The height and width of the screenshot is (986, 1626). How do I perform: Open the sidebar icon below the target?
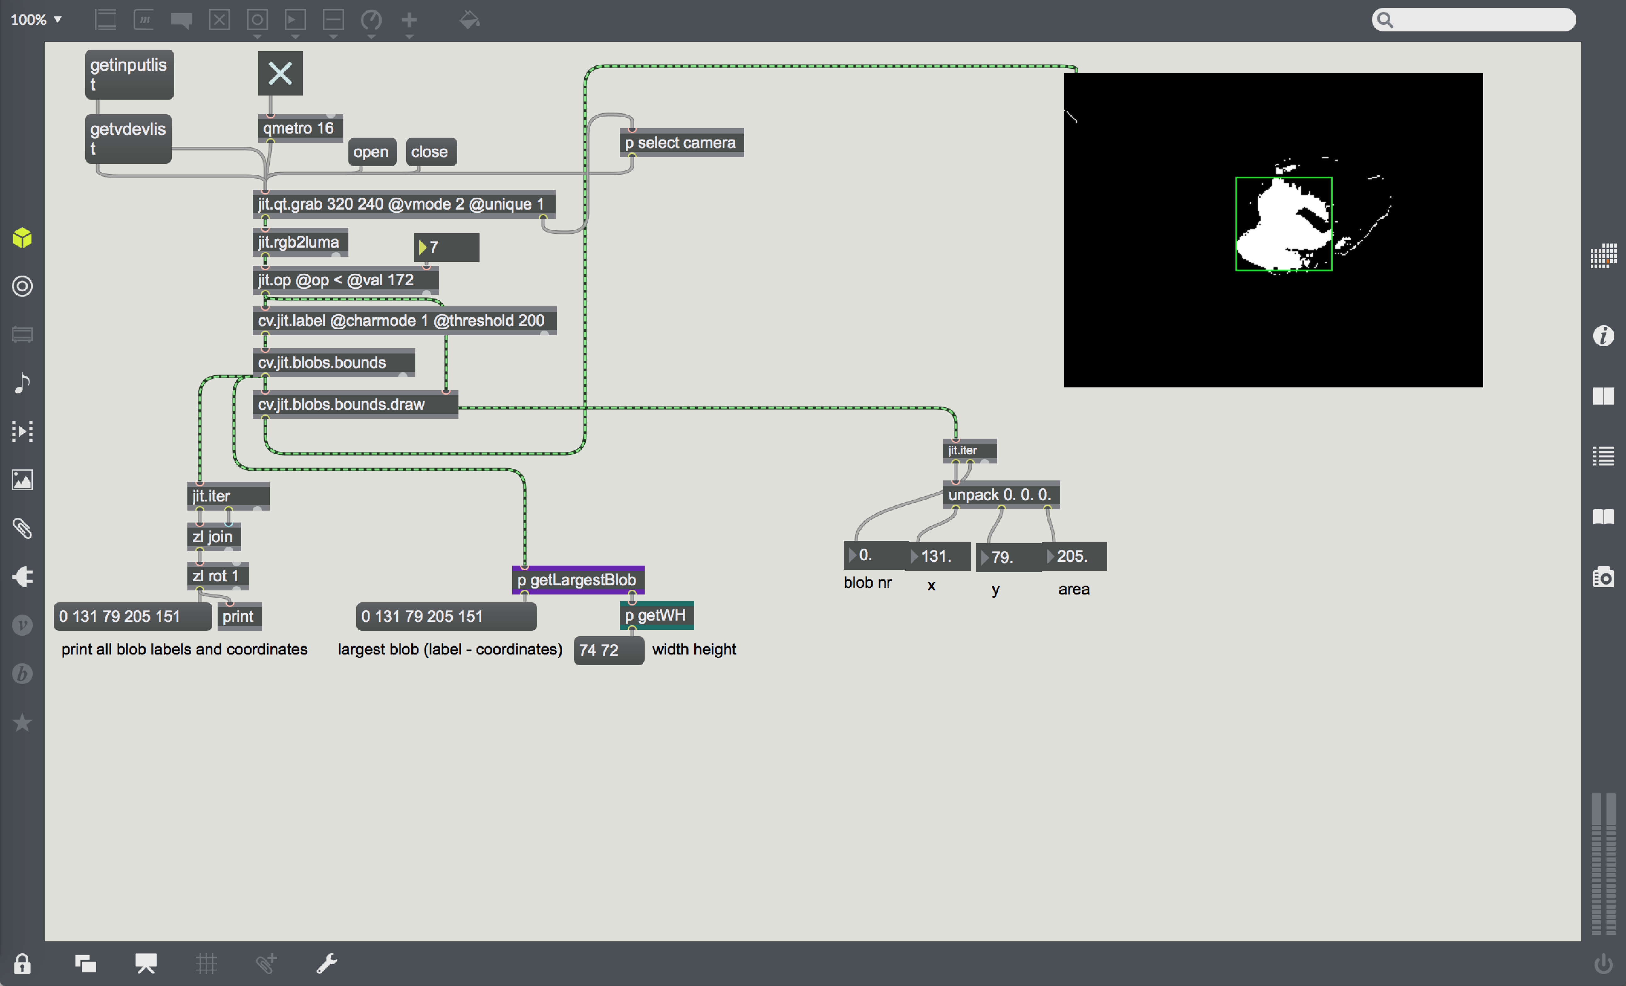coord(22,334)
